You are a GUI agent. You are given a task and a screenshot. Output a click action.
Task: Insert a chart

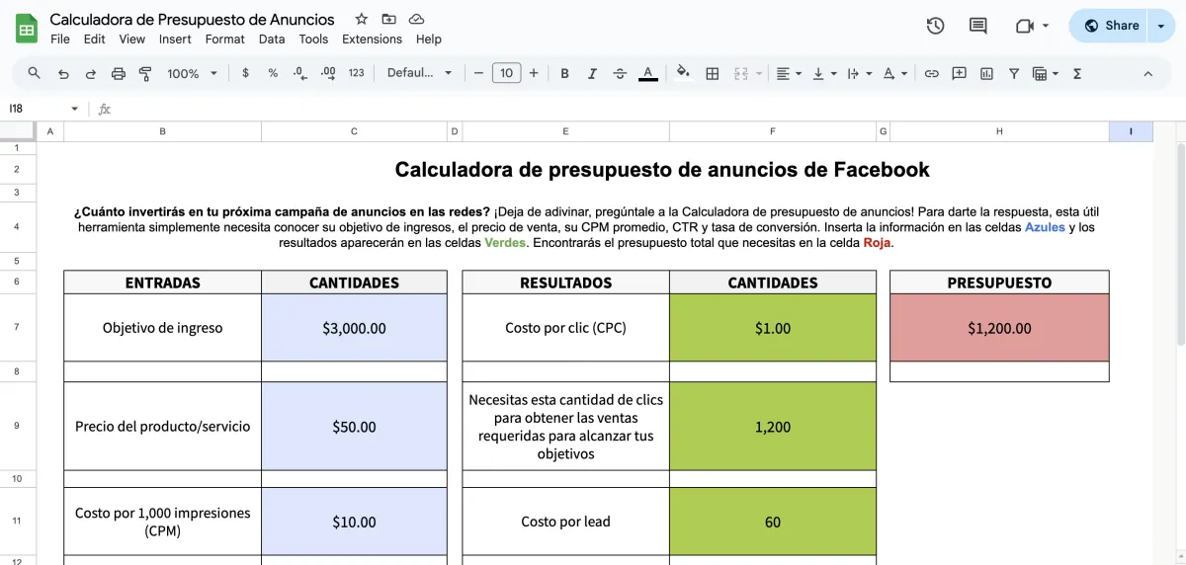click(986, 73)
